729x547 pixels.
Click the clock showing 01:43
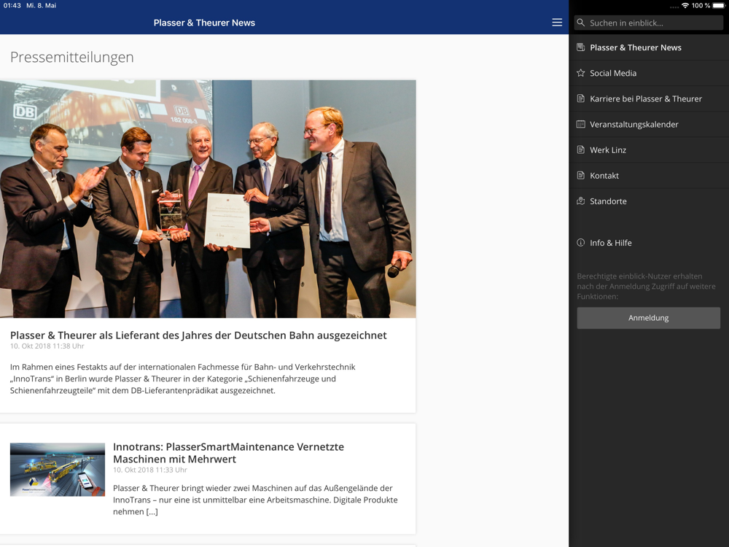(x=12, y=6)
